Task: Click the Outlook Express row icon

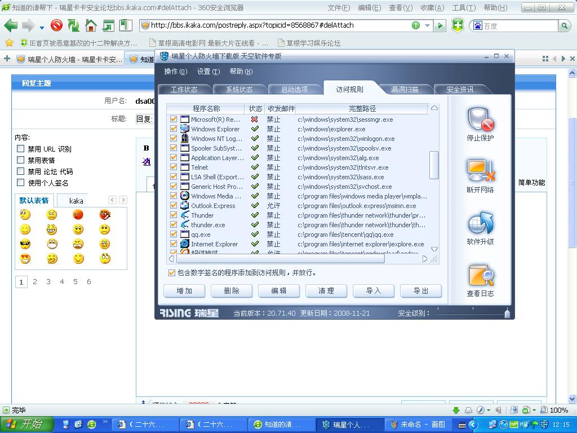Action: click(x=185, y=205)
